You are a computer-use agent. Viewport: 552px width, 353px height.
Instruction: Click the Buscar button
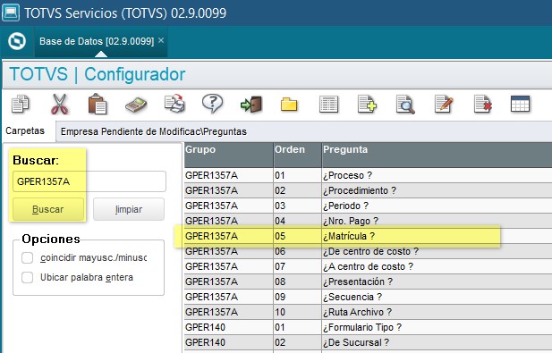point(48,209)
